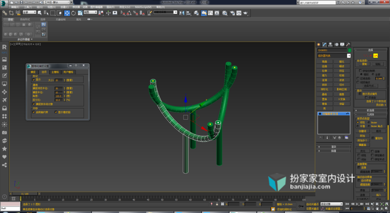This screenshot has height=213, width=390.
Task: Switch to 用户栅格 tab in snap dialog
Action: pyautogui.click(x=68, y=72)
